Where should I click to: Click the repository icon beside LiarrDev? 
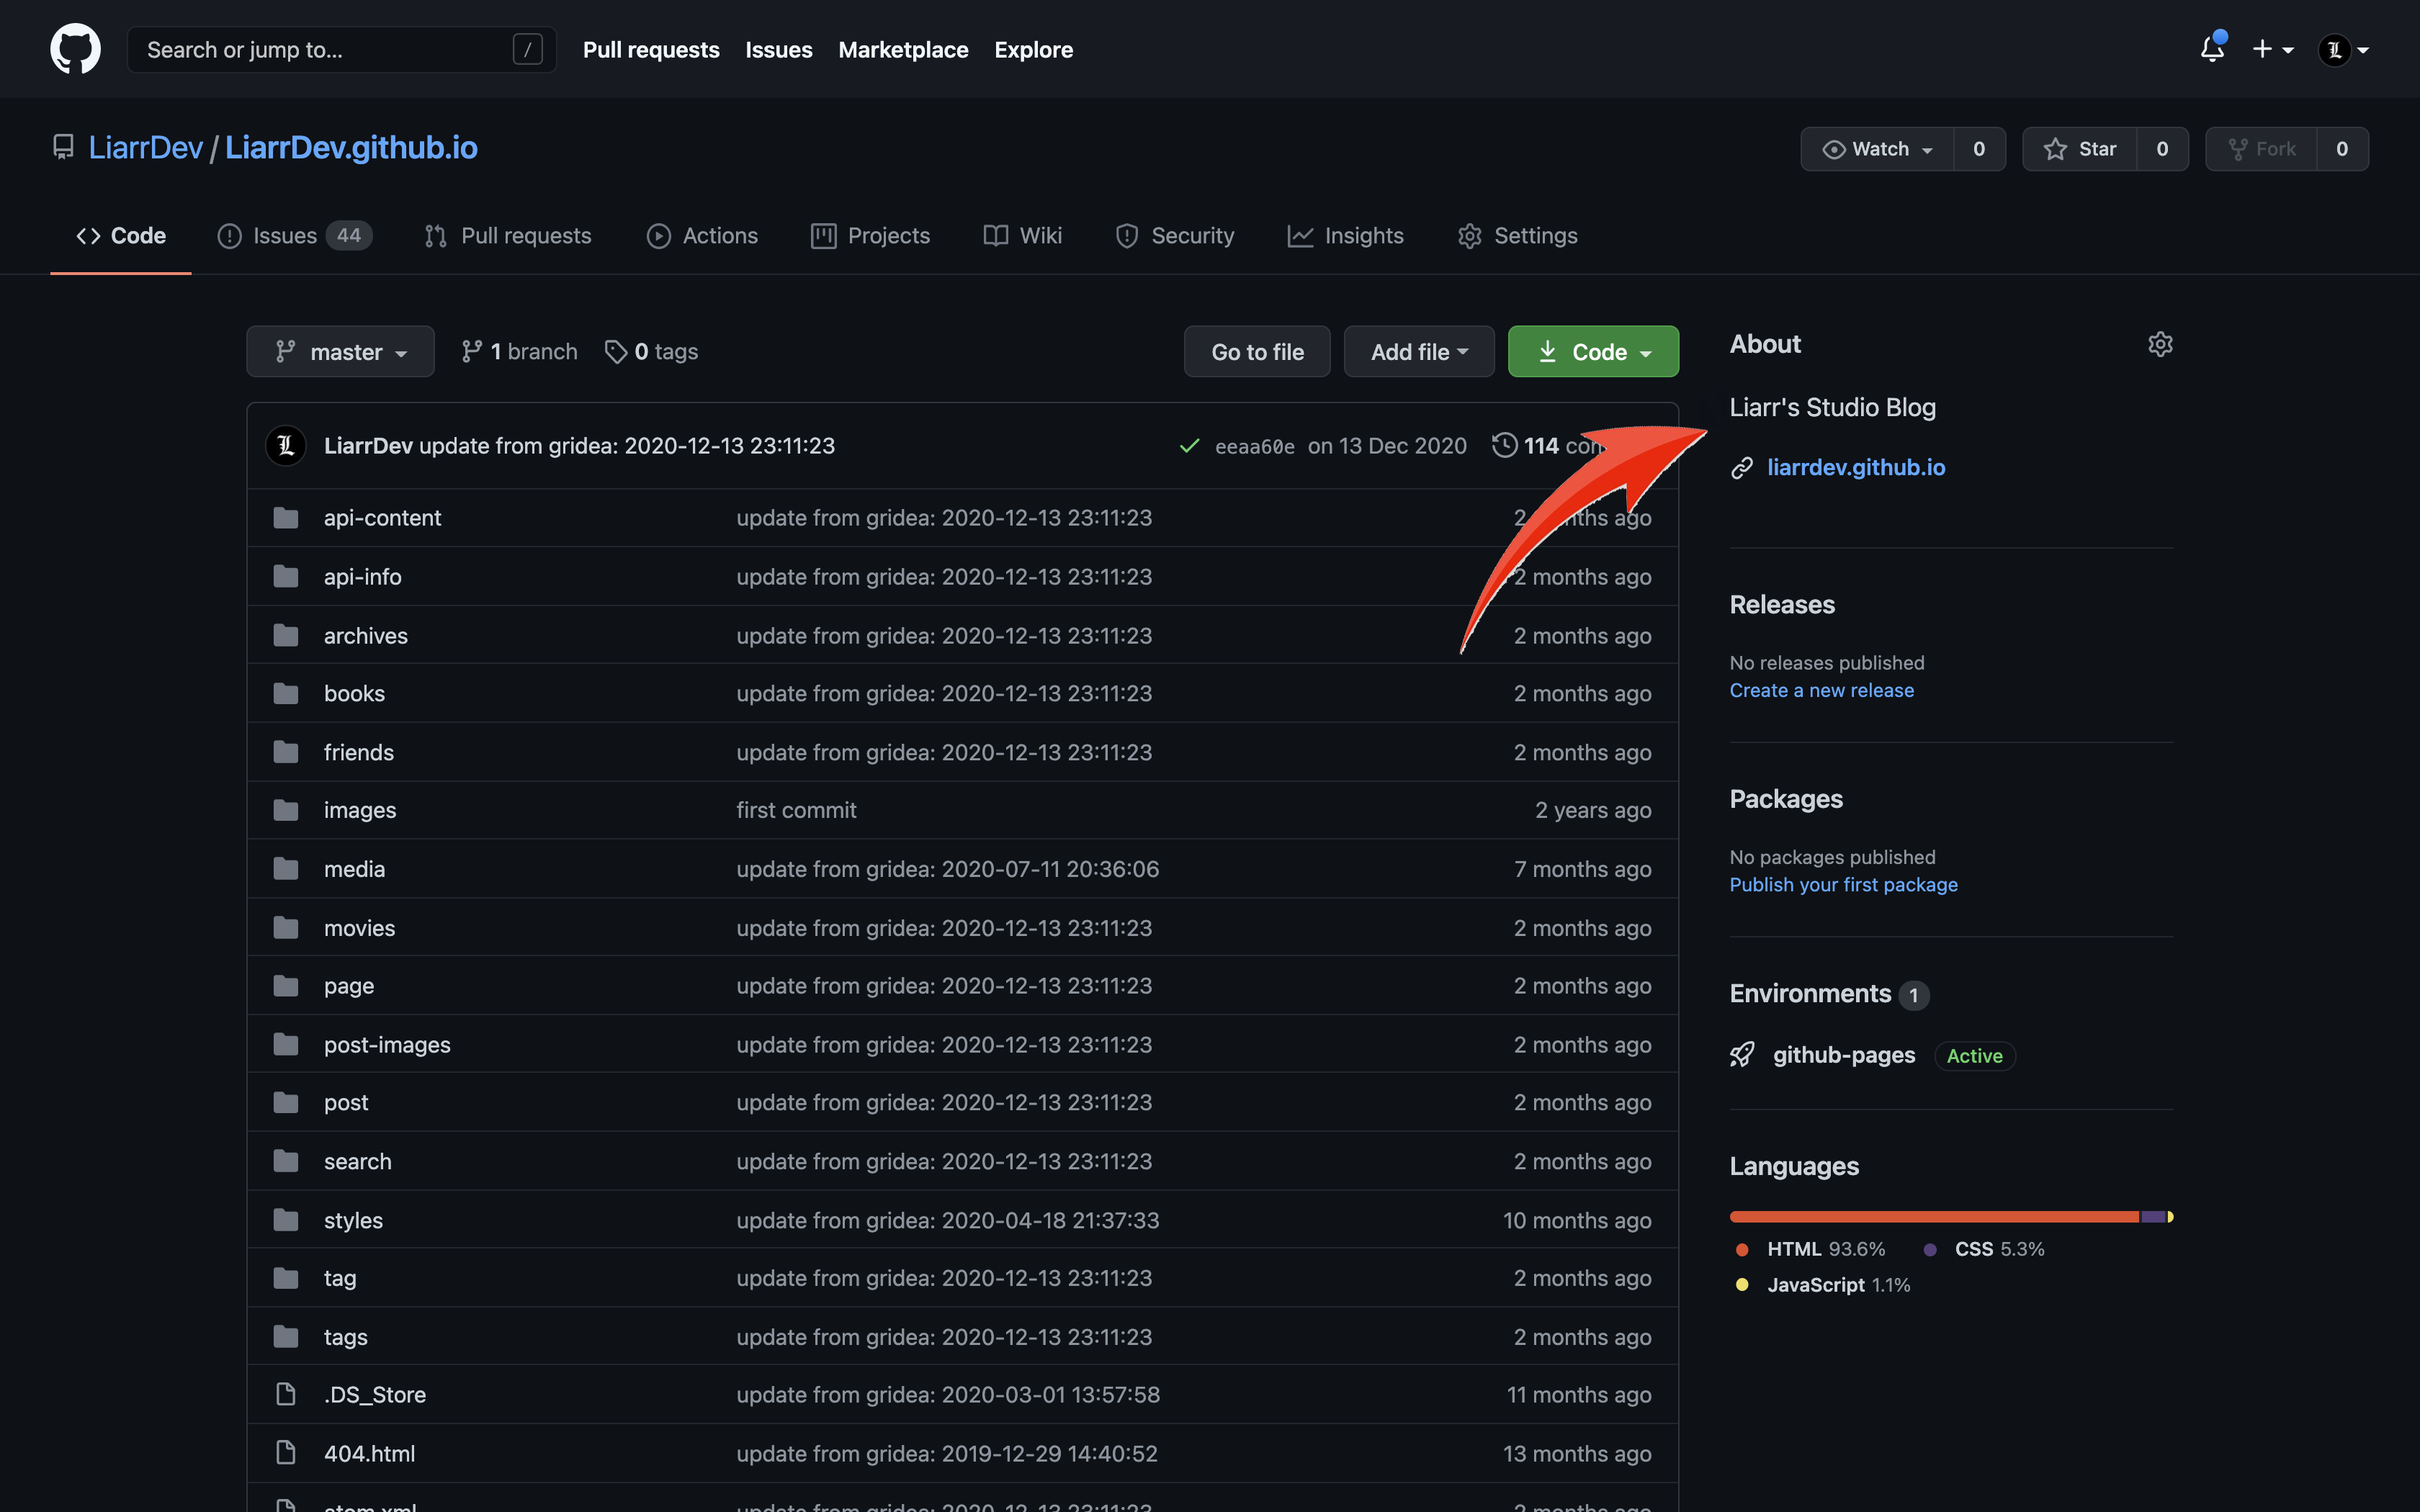[x=63, y=148]
